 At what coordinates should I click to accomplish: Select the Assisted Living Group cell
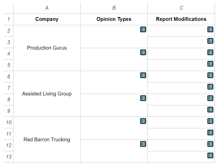(x=47, y=94)
